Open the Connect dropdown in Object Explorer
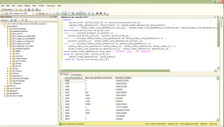The image size is (224, 127). point(4,20)
